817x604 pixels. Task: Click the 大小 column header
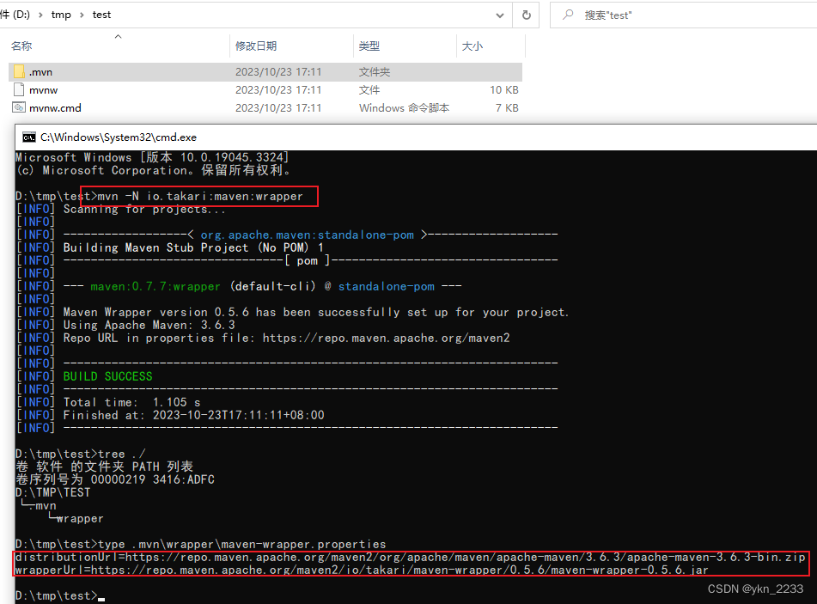coord(474,46)
